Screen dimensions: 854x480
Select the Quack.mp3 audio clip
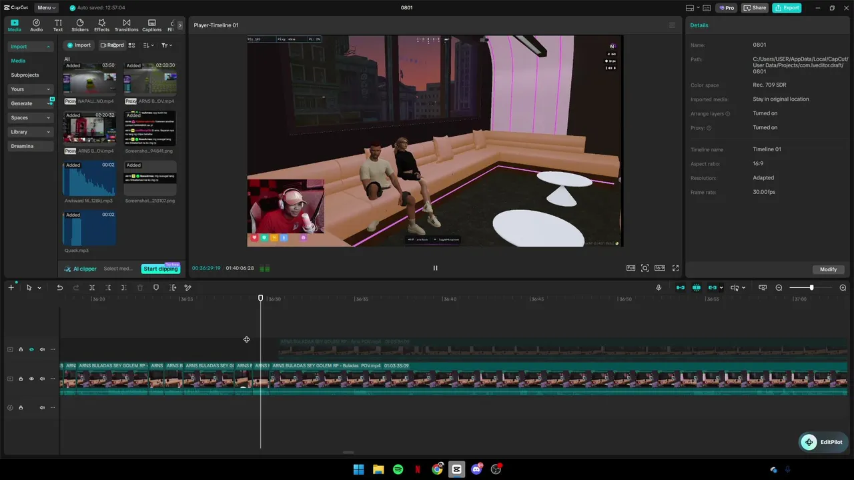coord(89,229)
